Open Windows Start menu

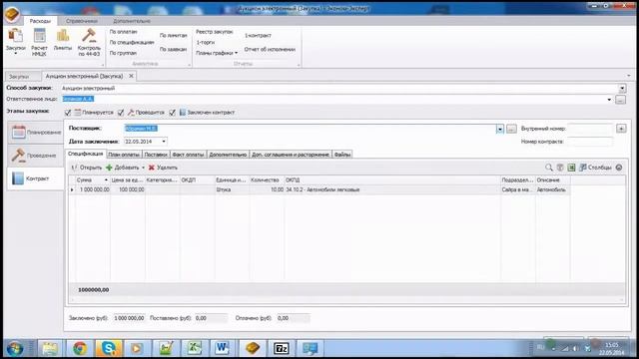pyautogui.click(x=15, y=348)
